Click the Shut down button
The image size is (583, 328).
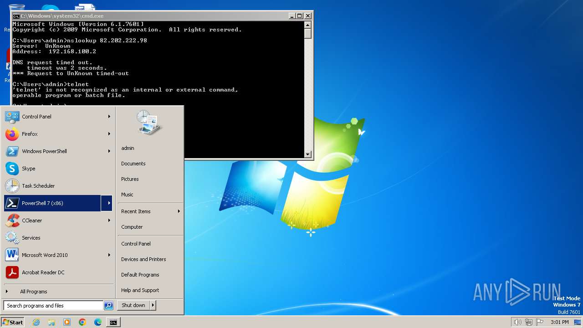tap(133, 305)
